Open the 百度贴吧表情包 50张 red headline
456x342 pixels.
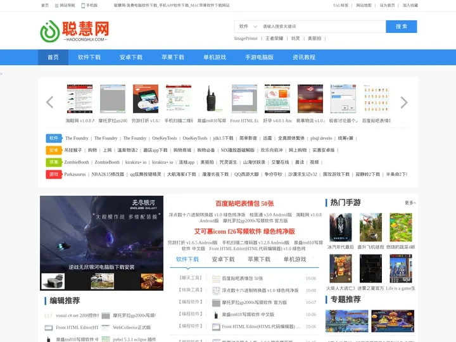pos(244,203)
